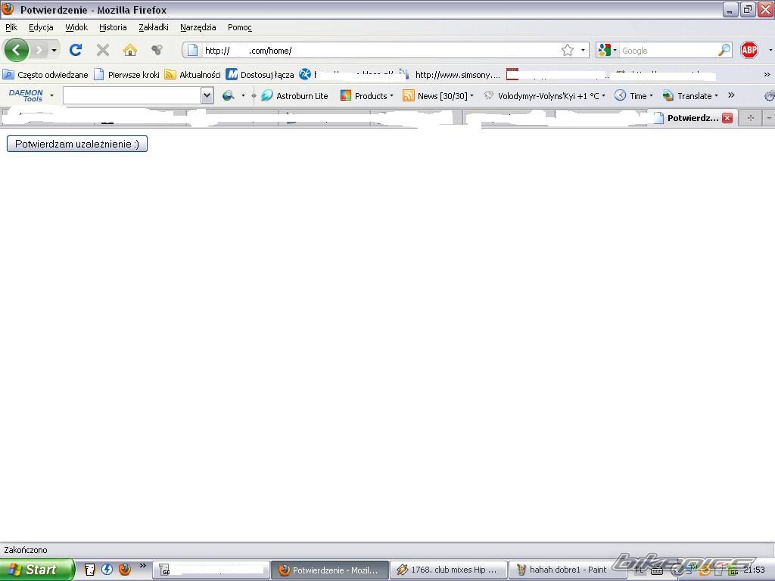The image size is (775, 581).
Task: Click the search magnifier icon
Action: (x=724, y=50)
